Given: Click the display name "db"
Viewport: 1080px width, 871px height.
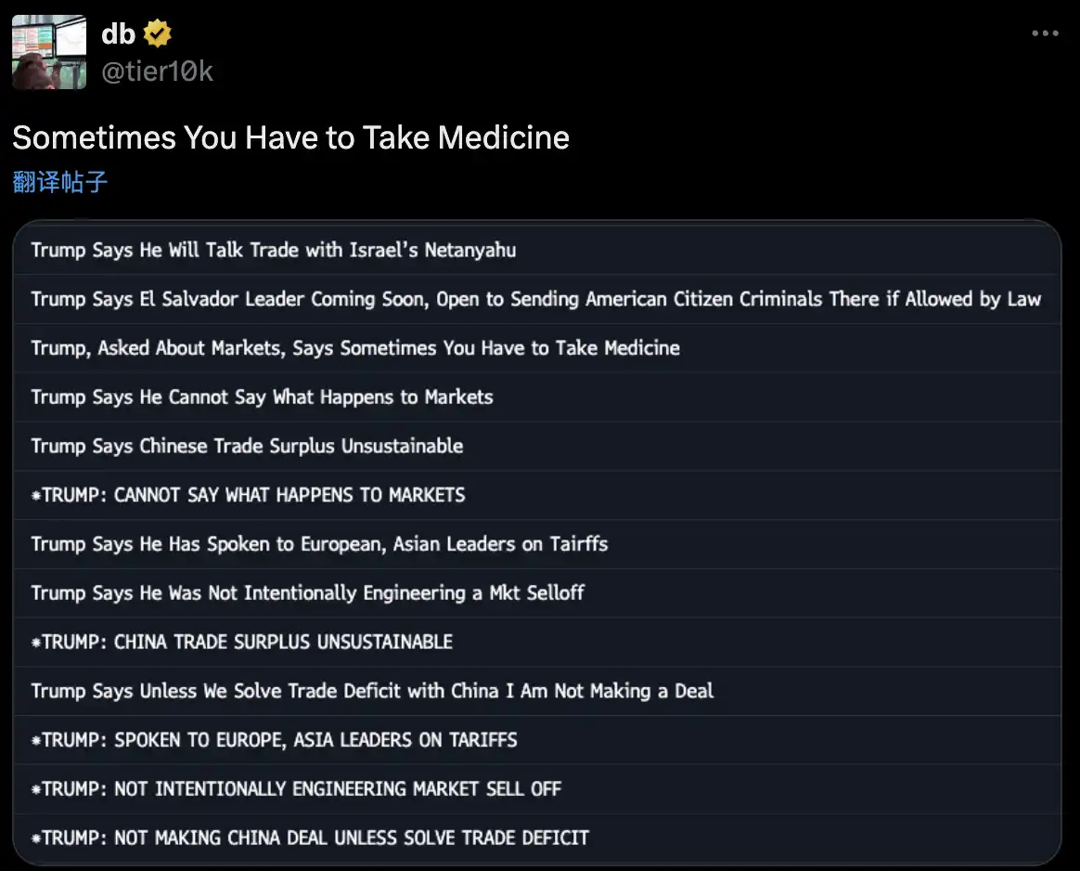Looking at the screenshot, I should [x=118, y=35].
